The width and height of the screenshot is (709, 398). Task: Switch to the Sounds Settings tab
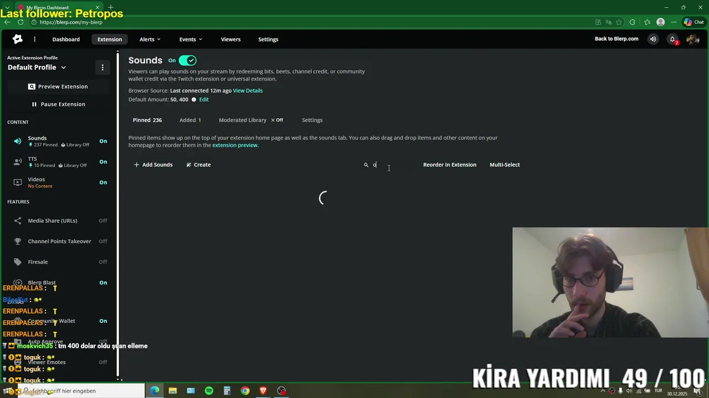(312, 120)
